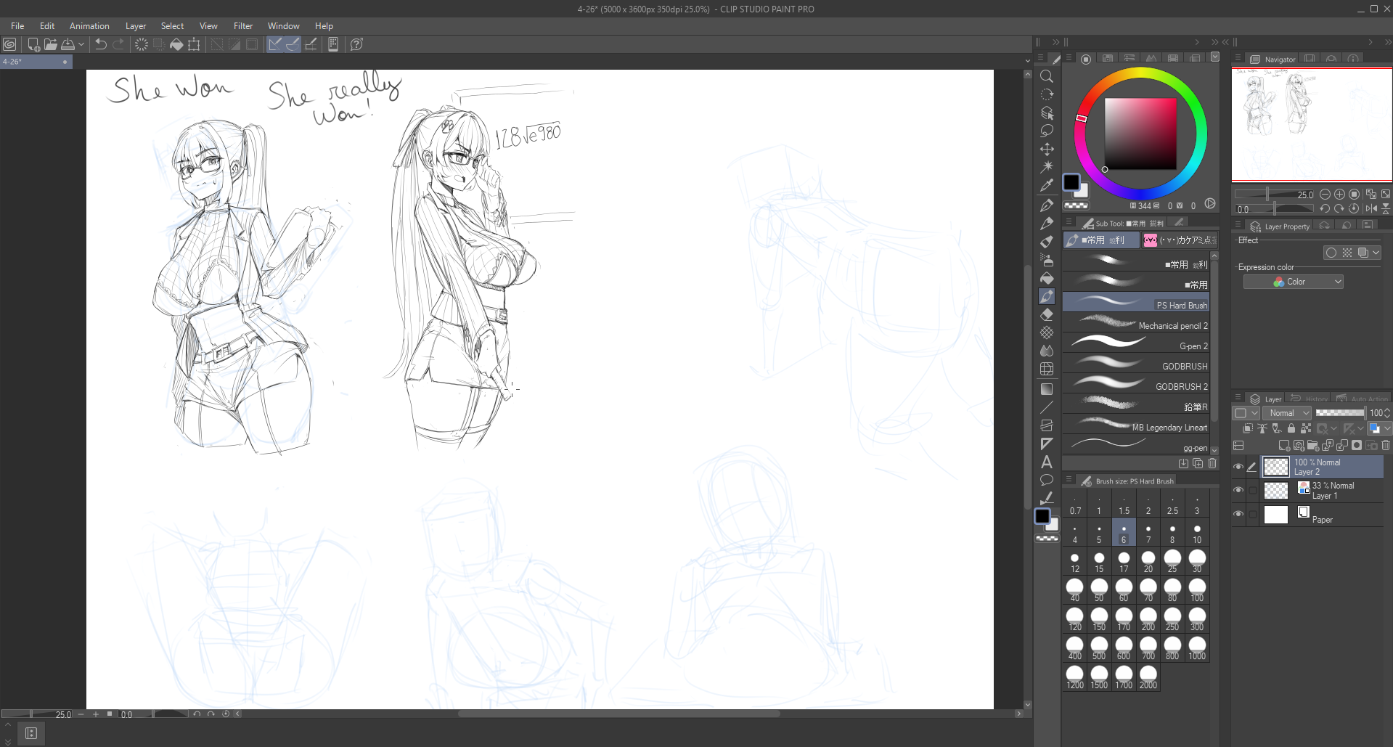Select the G-pen 2 sub tool
The image size is (1393, 747).
1136,343
